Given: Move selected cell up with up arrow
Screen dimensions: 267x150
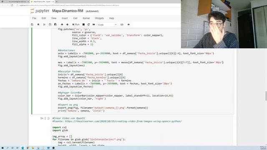Looking at the screenshot, I should click(x=62, y=25).
